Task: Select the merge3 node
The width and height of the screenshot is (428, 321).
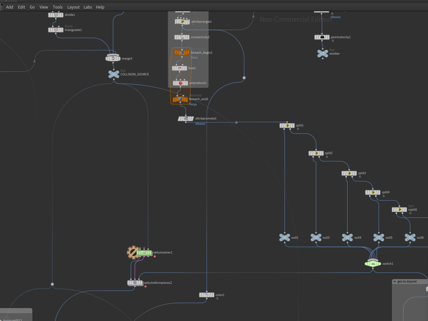Action: coord(113,58)
